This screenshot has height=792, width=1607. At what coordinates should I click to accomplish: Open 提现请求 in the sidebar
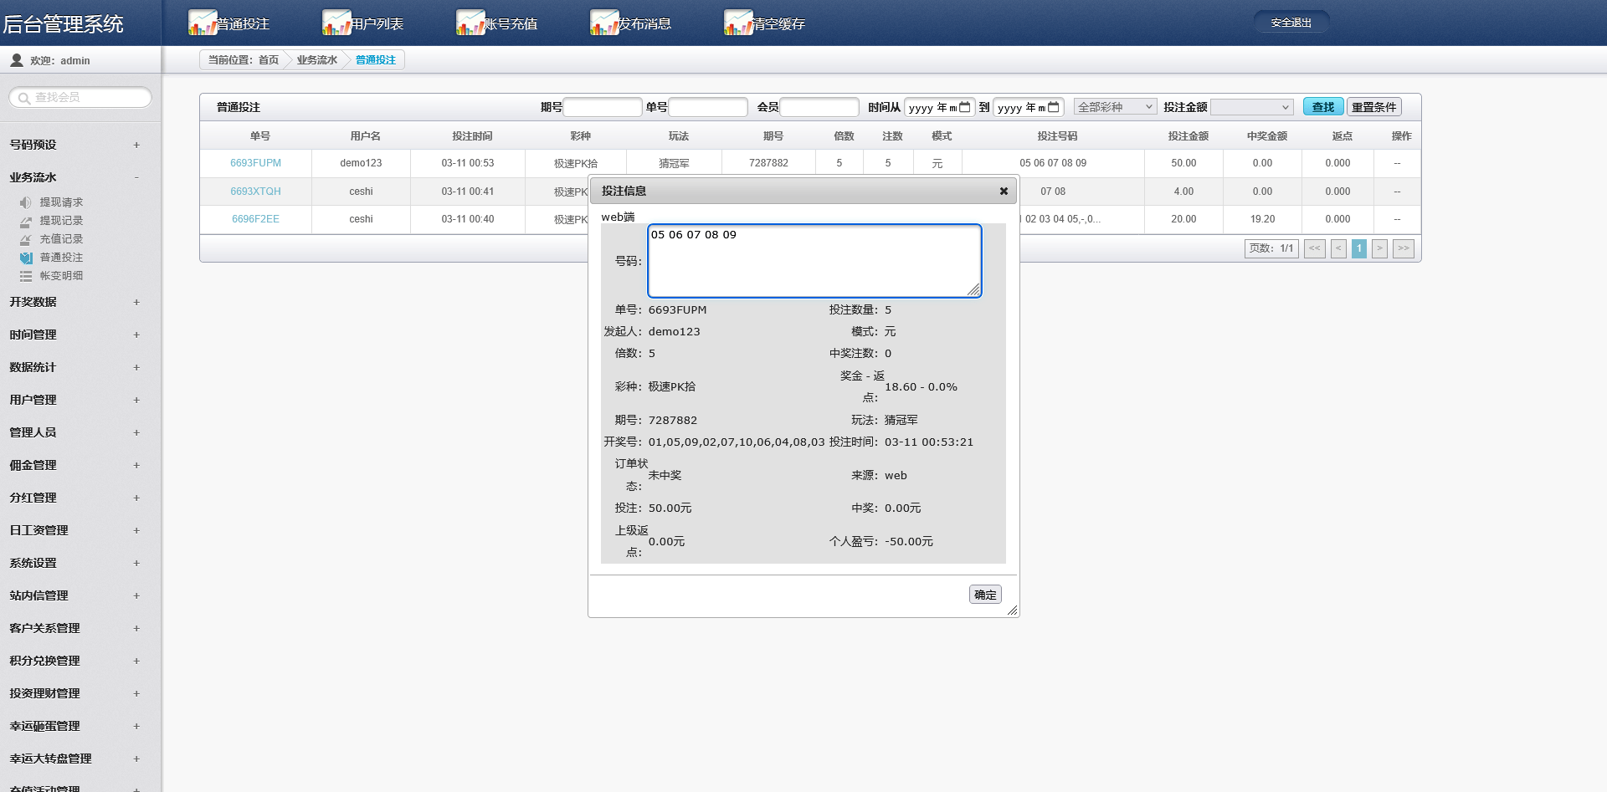61,202
